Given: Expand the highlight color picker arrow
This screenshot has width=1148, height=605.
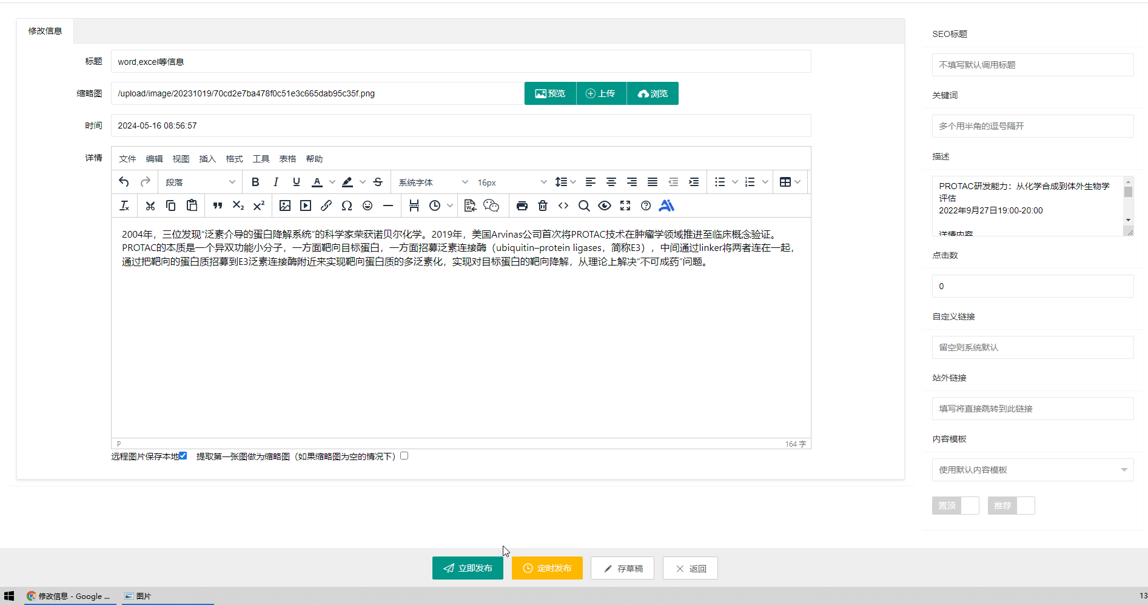Looking at the screenshot, I should pyautogui.click(x=363, y=182).
